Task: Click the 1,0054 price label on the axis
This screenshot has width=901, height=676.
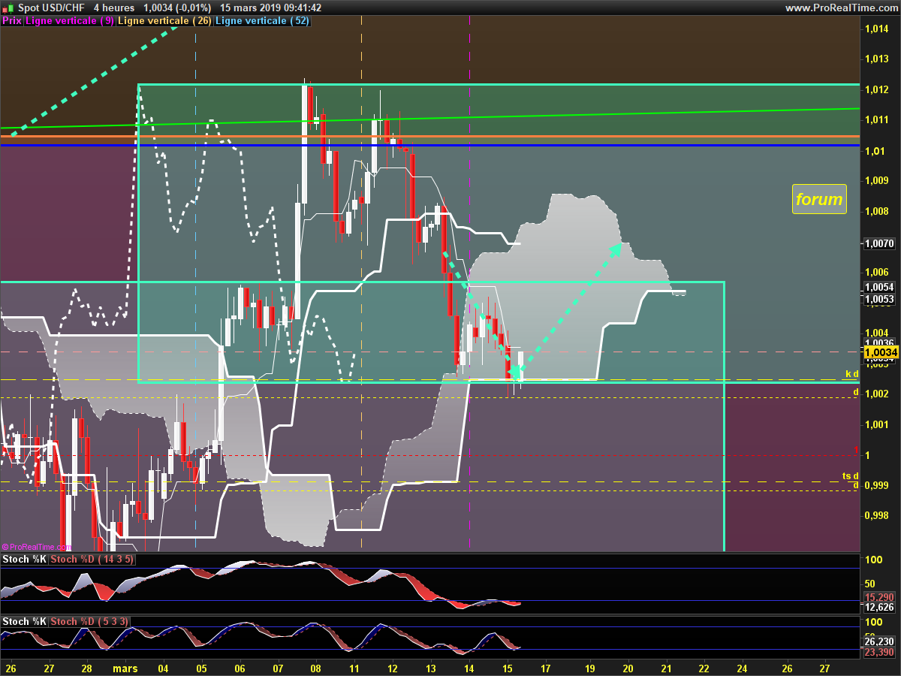Action: pyautogui.click(x=878, y=288)
